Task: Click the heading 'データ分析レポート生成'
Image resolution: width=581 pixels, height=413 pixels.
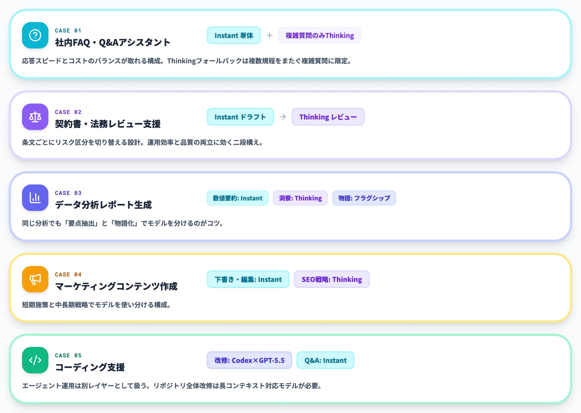Action: [103, 205]
